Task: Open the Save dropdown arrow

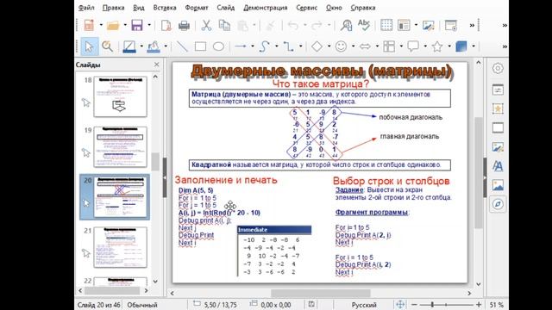Action: [149, 25]
